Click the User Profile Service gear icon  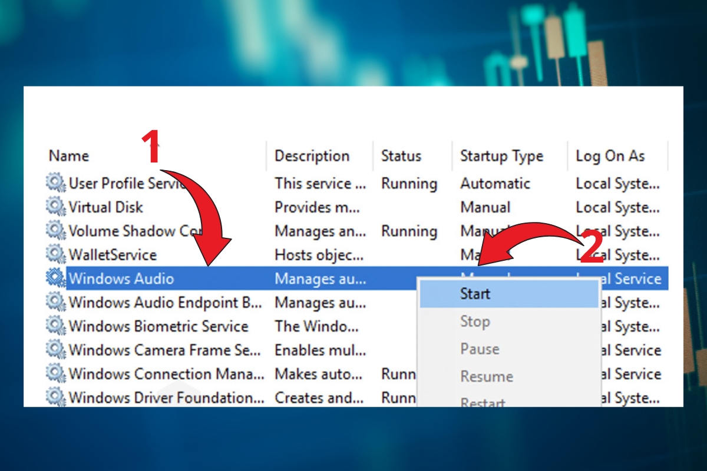click(55, 183)
